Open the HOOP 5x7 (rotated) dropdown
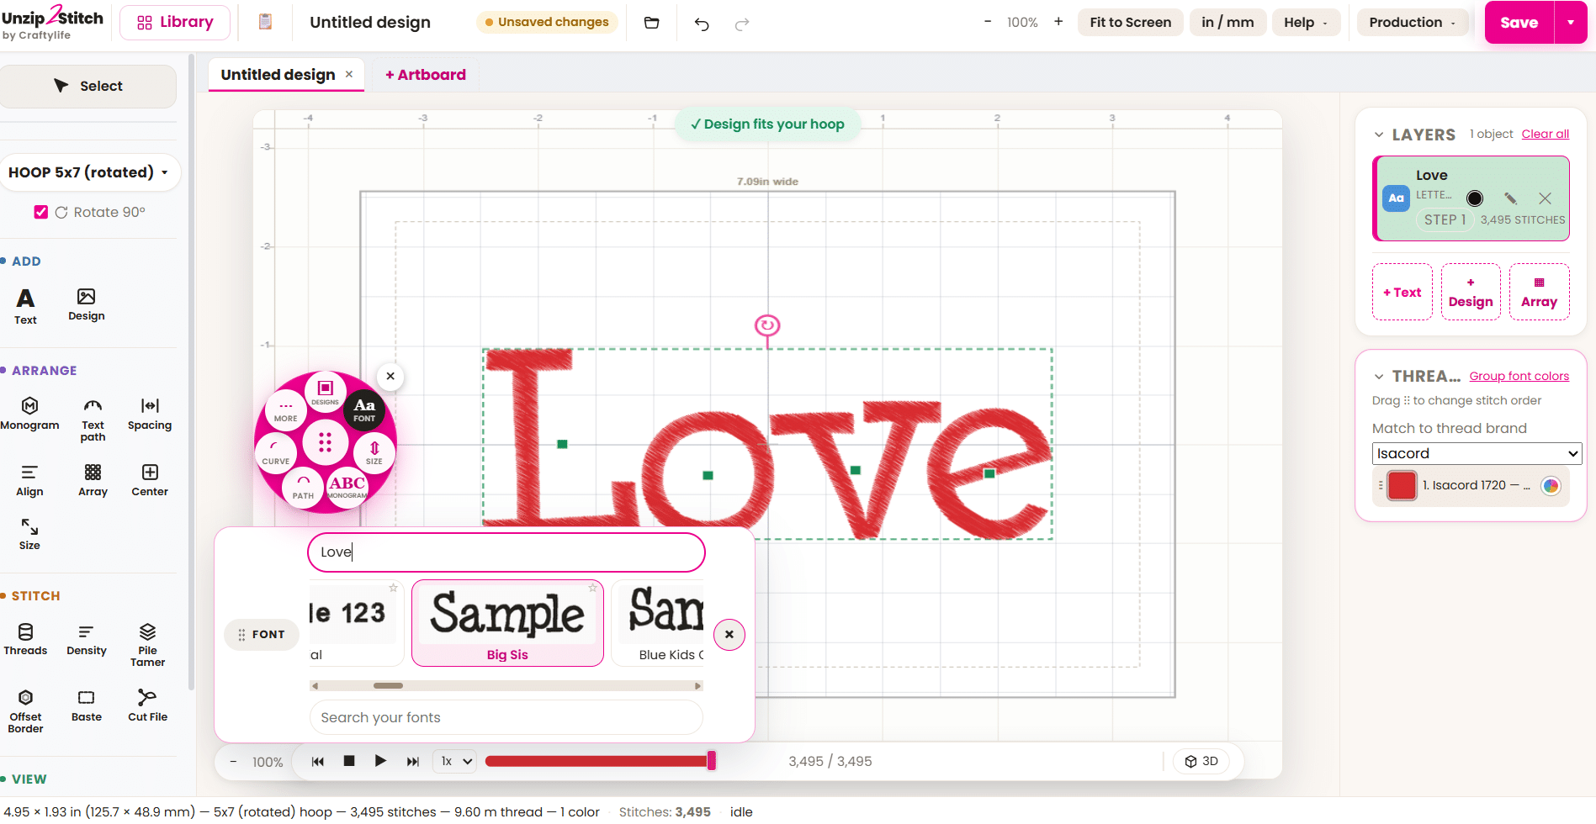The image size is (1596, 824). pos(88,172)
